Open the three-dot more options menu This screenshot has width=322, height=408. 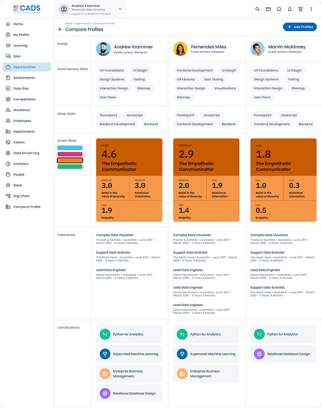pos(311,9)
